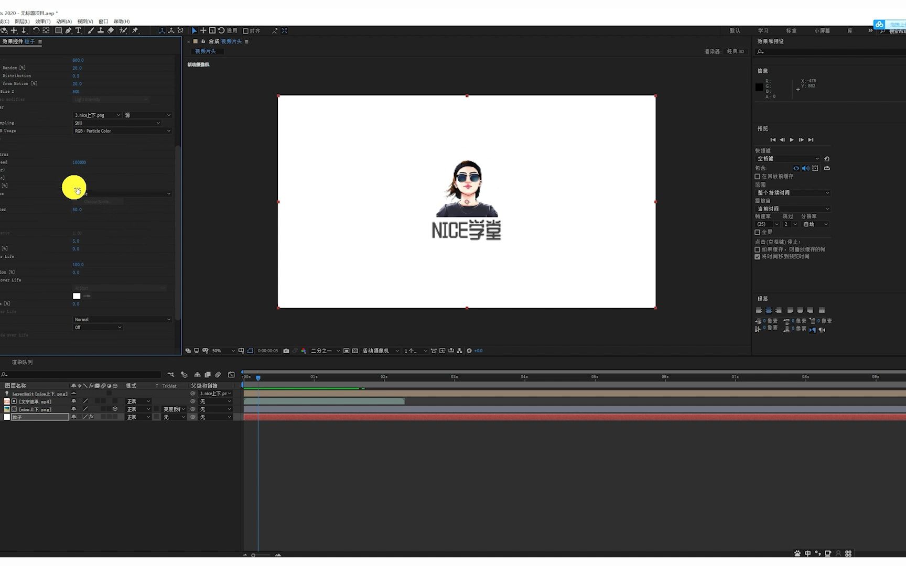This screenshot has height=566, width=906.
Task: Select the Eraser tool
Action: tap(111, 31)
